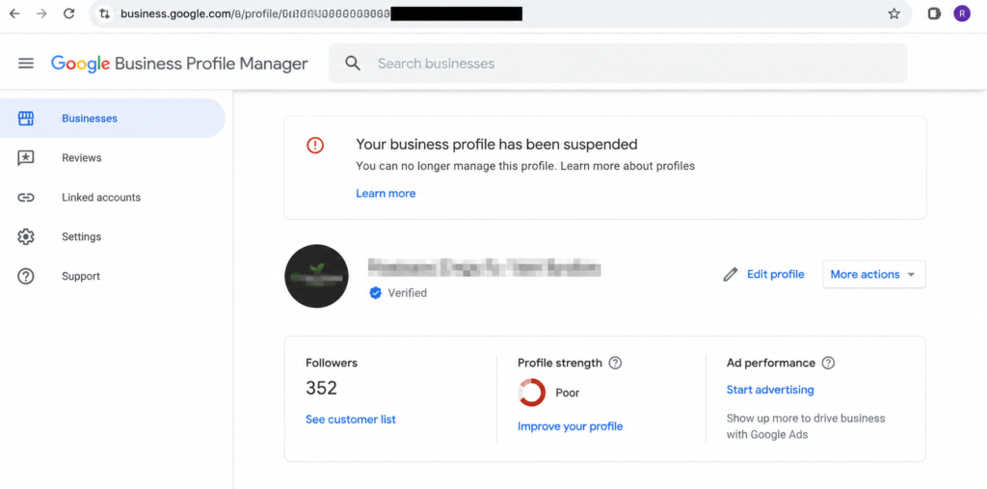Click the blurred business name
This screenshot has width=987, height=489.
[x=484, y=268]
